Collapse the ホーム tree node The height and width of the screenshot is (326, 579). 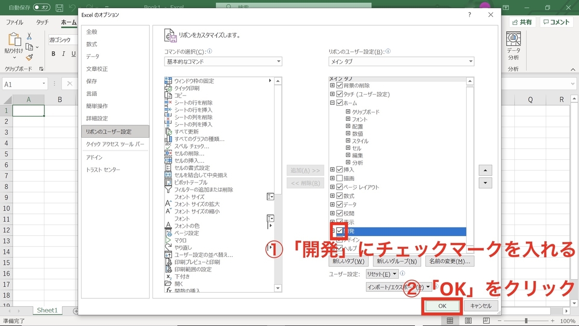pyautogui.click(x=332, y=103)
